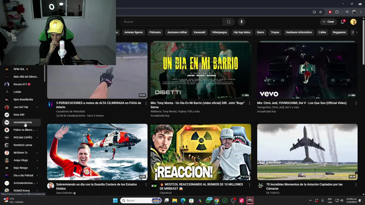
Task: Open the notifications bell
Action: point(342,22)
